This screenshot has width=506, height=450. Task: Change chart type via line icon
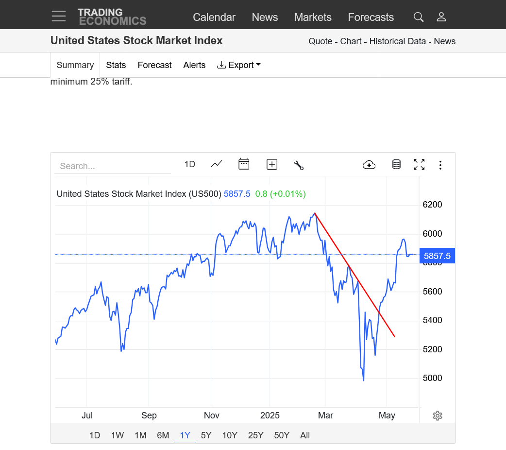tap(217, 164)
